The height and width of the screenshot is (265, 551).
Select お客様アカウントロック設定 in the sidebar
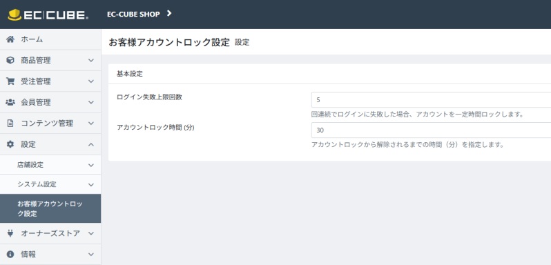coord(50,208)
